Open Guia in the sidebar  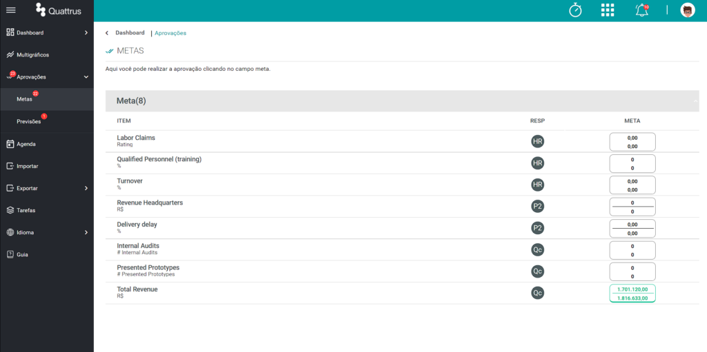point(47,254)
